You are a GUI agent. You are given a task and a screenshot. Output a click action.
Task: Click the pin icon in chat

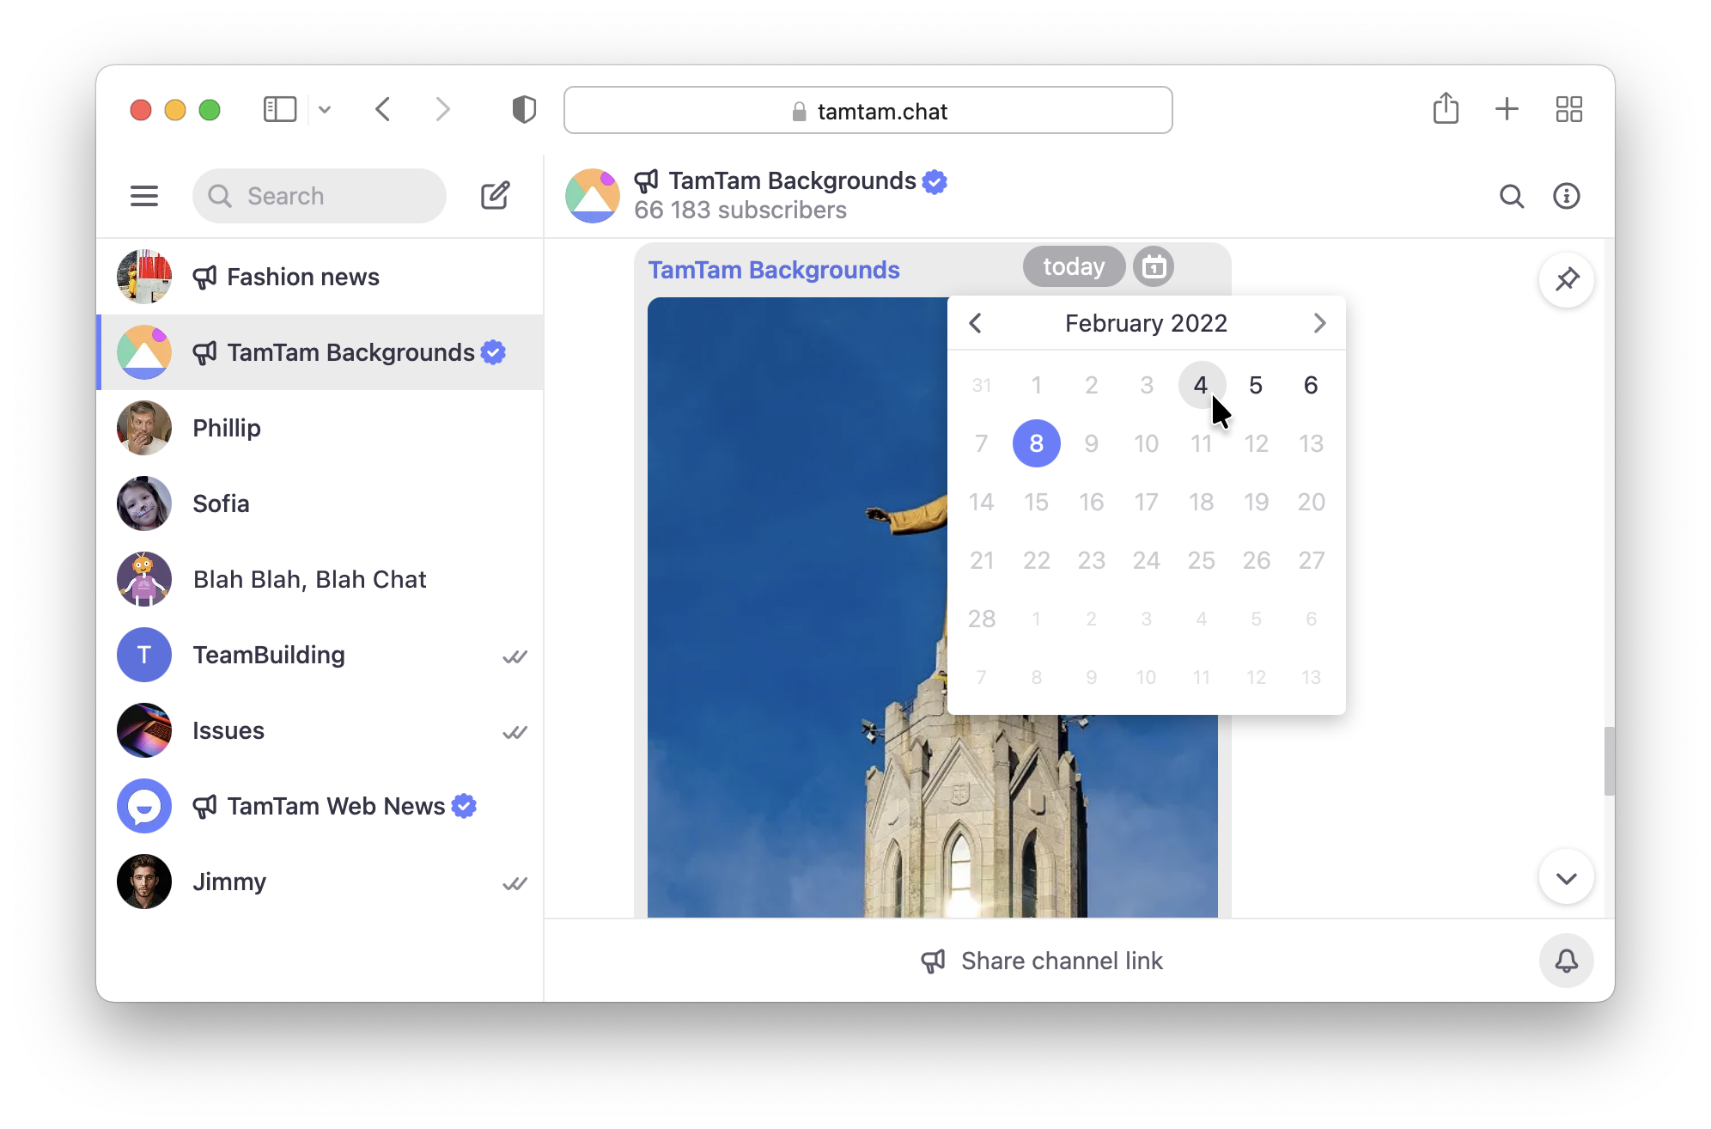[x=1567, y=279]
